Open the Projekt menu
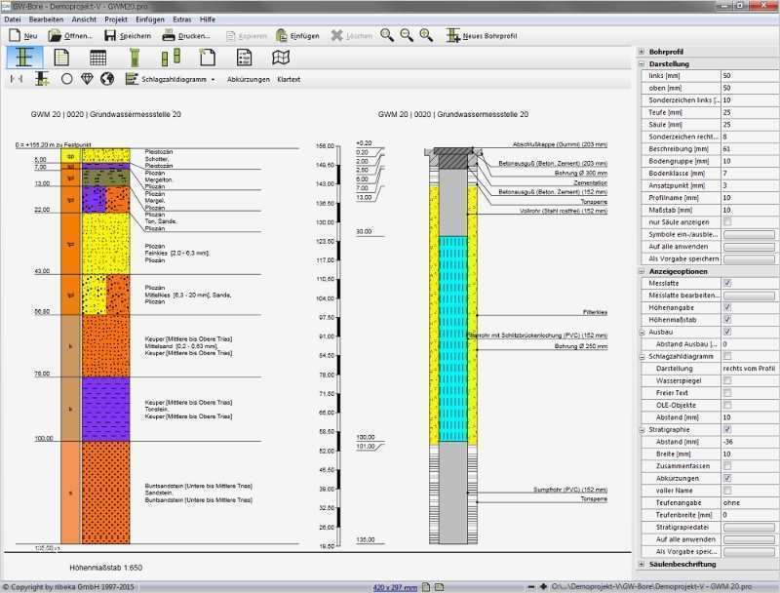Image resolution: width=780 pixels, height=593 pixels. tap(116, 20)
